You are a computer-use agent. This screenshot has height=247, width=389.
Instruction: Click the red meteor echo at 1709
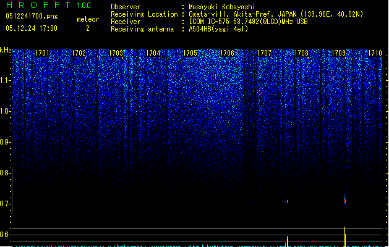coord(345,199)
